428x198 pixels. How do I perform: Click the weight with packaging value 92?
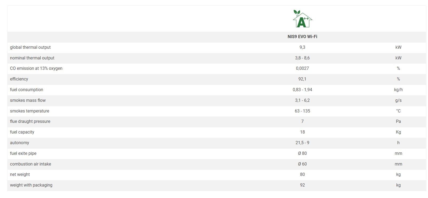302,185
